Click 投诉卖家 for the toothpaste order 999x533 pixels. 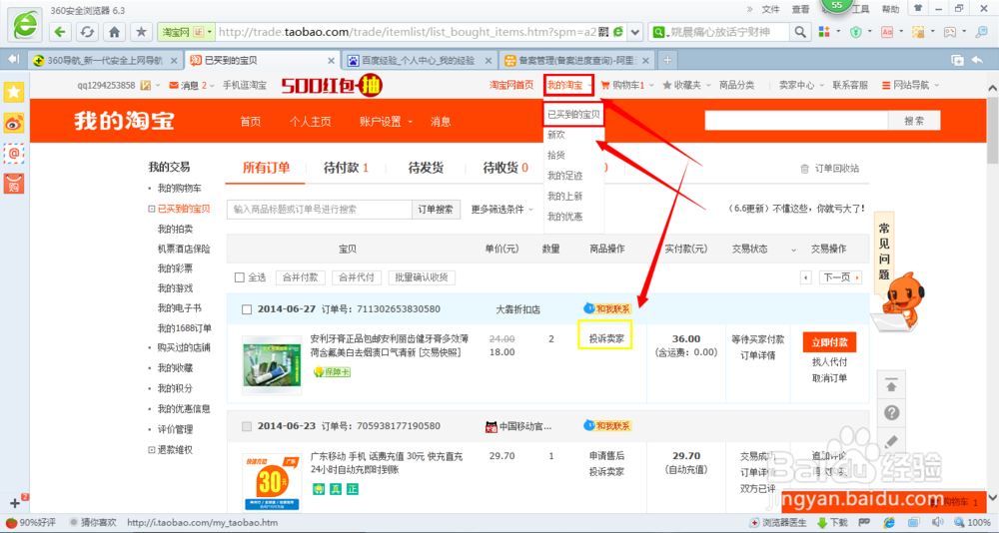click(606, 339)
